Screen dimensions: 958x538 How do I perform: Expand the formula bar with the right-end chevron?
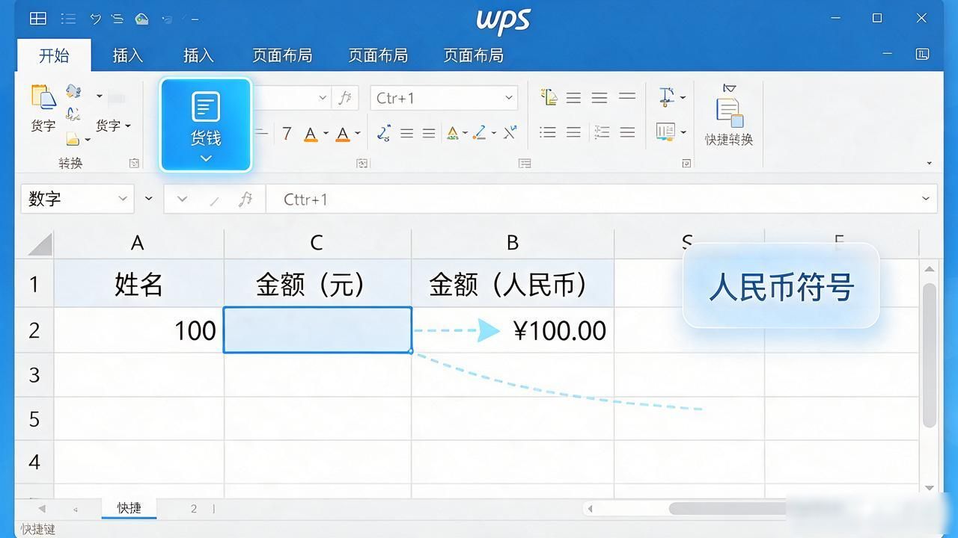926,199
